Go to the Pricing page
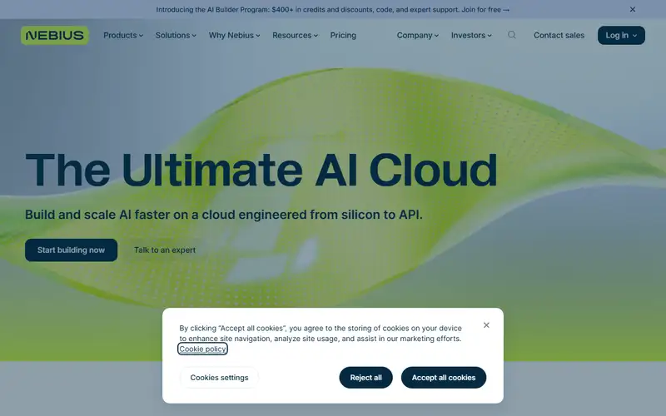 [343, 35]
